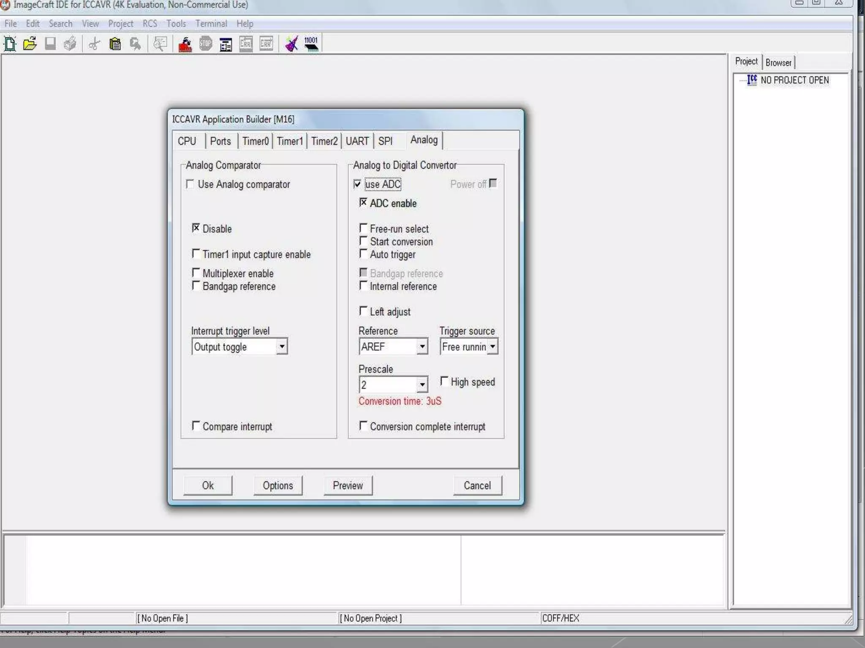Enable the Compare interrupt checkbox

tap(196, 426)
